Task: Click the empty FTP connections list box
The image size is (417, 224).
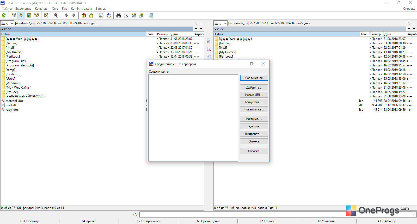Action: (x=193, y=118)
